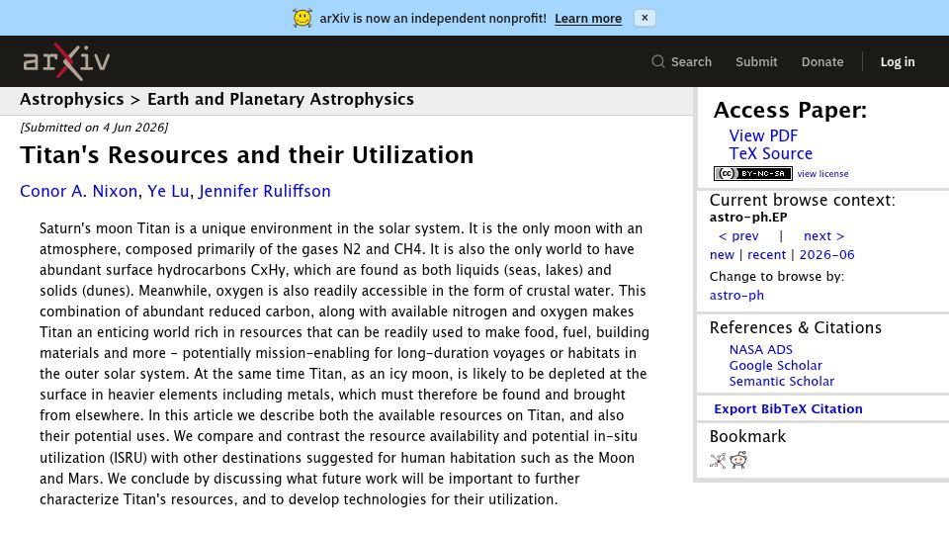This screenshot has height=534, width=949.
Task: Open Search in the header
Action: [x=691, y=61]
